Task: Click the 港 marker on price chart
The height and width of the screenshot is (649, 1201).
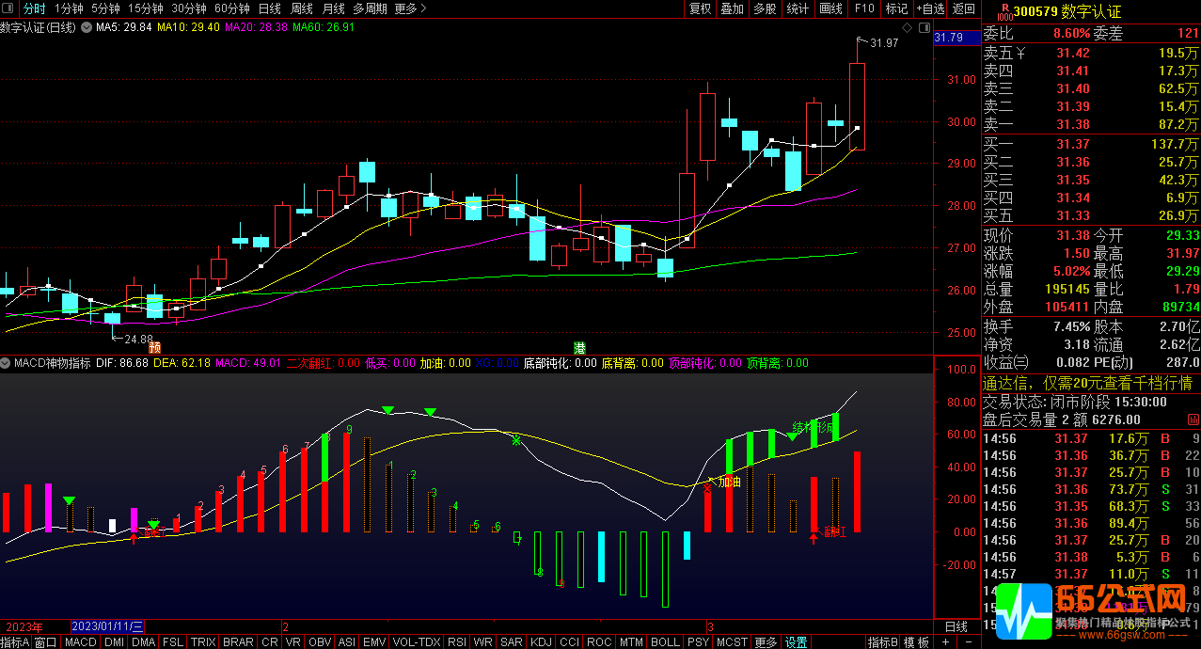Action: pyautogui.click(x=579, y=348)
